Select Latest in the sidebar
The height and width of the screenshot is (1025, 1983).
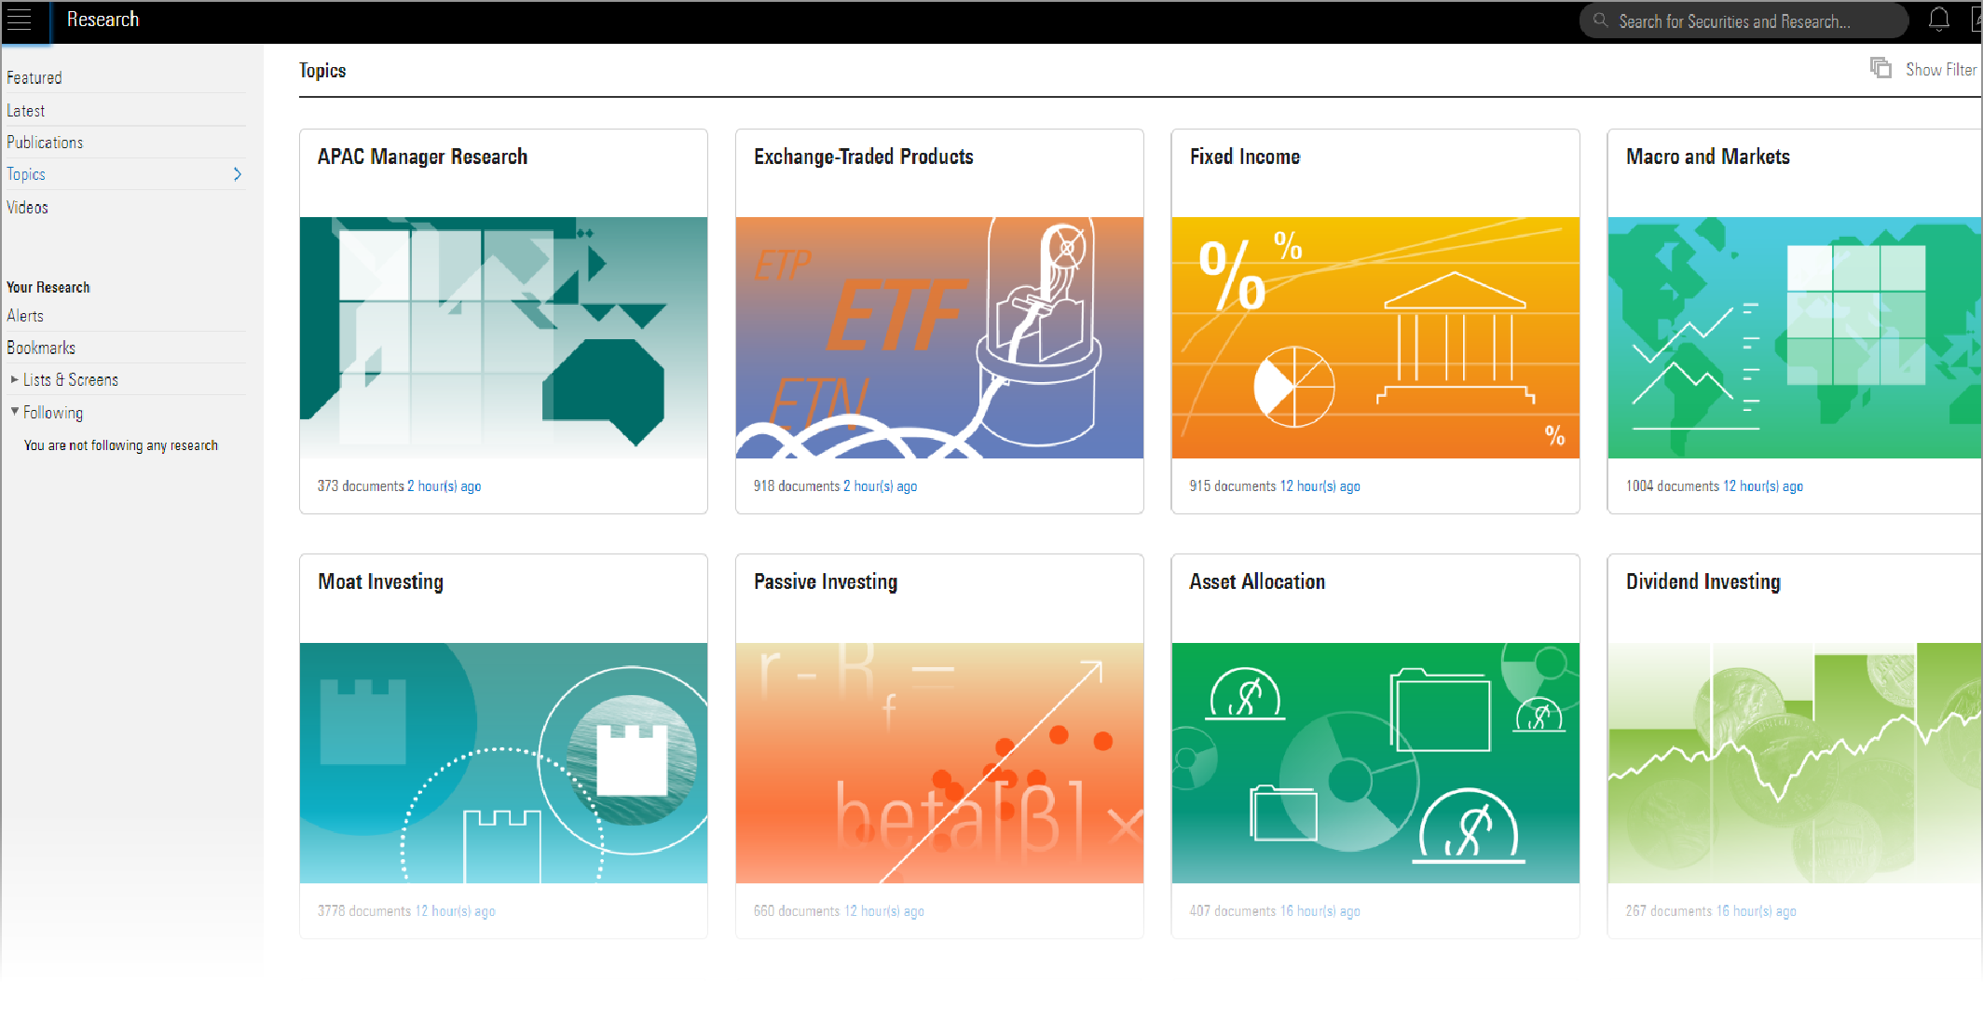(x=26, y=110)
